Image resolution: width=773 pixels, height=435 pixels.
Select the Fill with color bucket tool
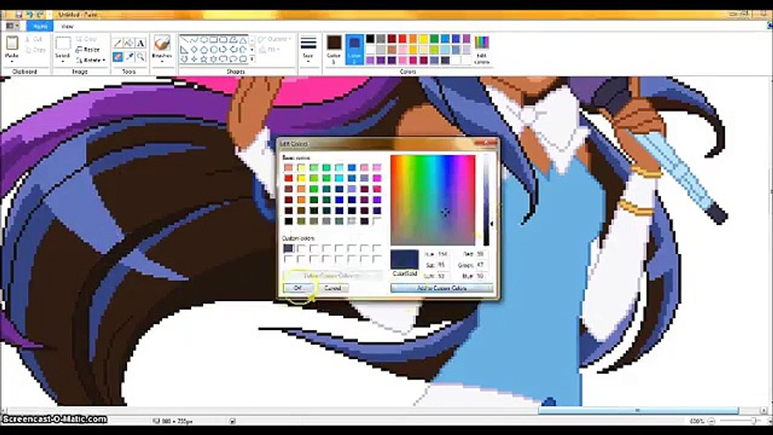(129, 43)
